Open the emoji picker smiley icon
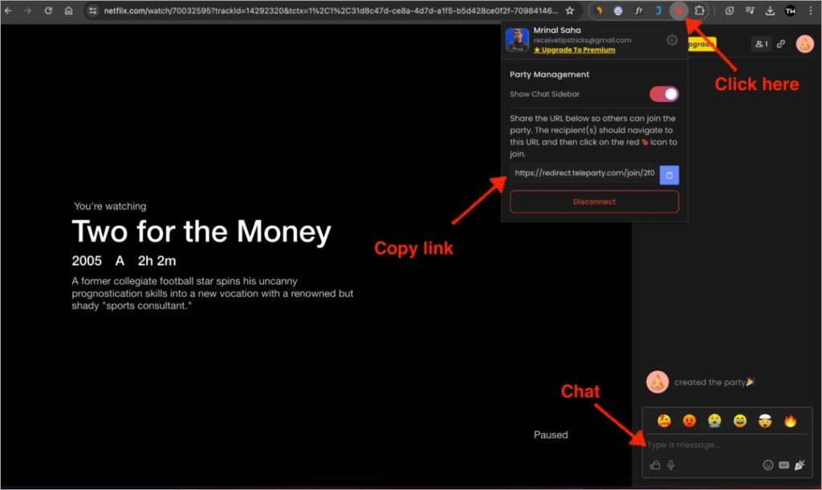Image resolution: width=822 pixels, height=490 pixels. point(768,465)
